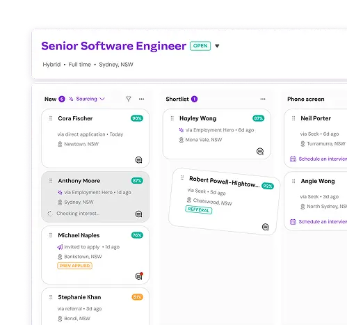
Task: Click drag handle on Anthony Moore card
Action: (51, 181)
